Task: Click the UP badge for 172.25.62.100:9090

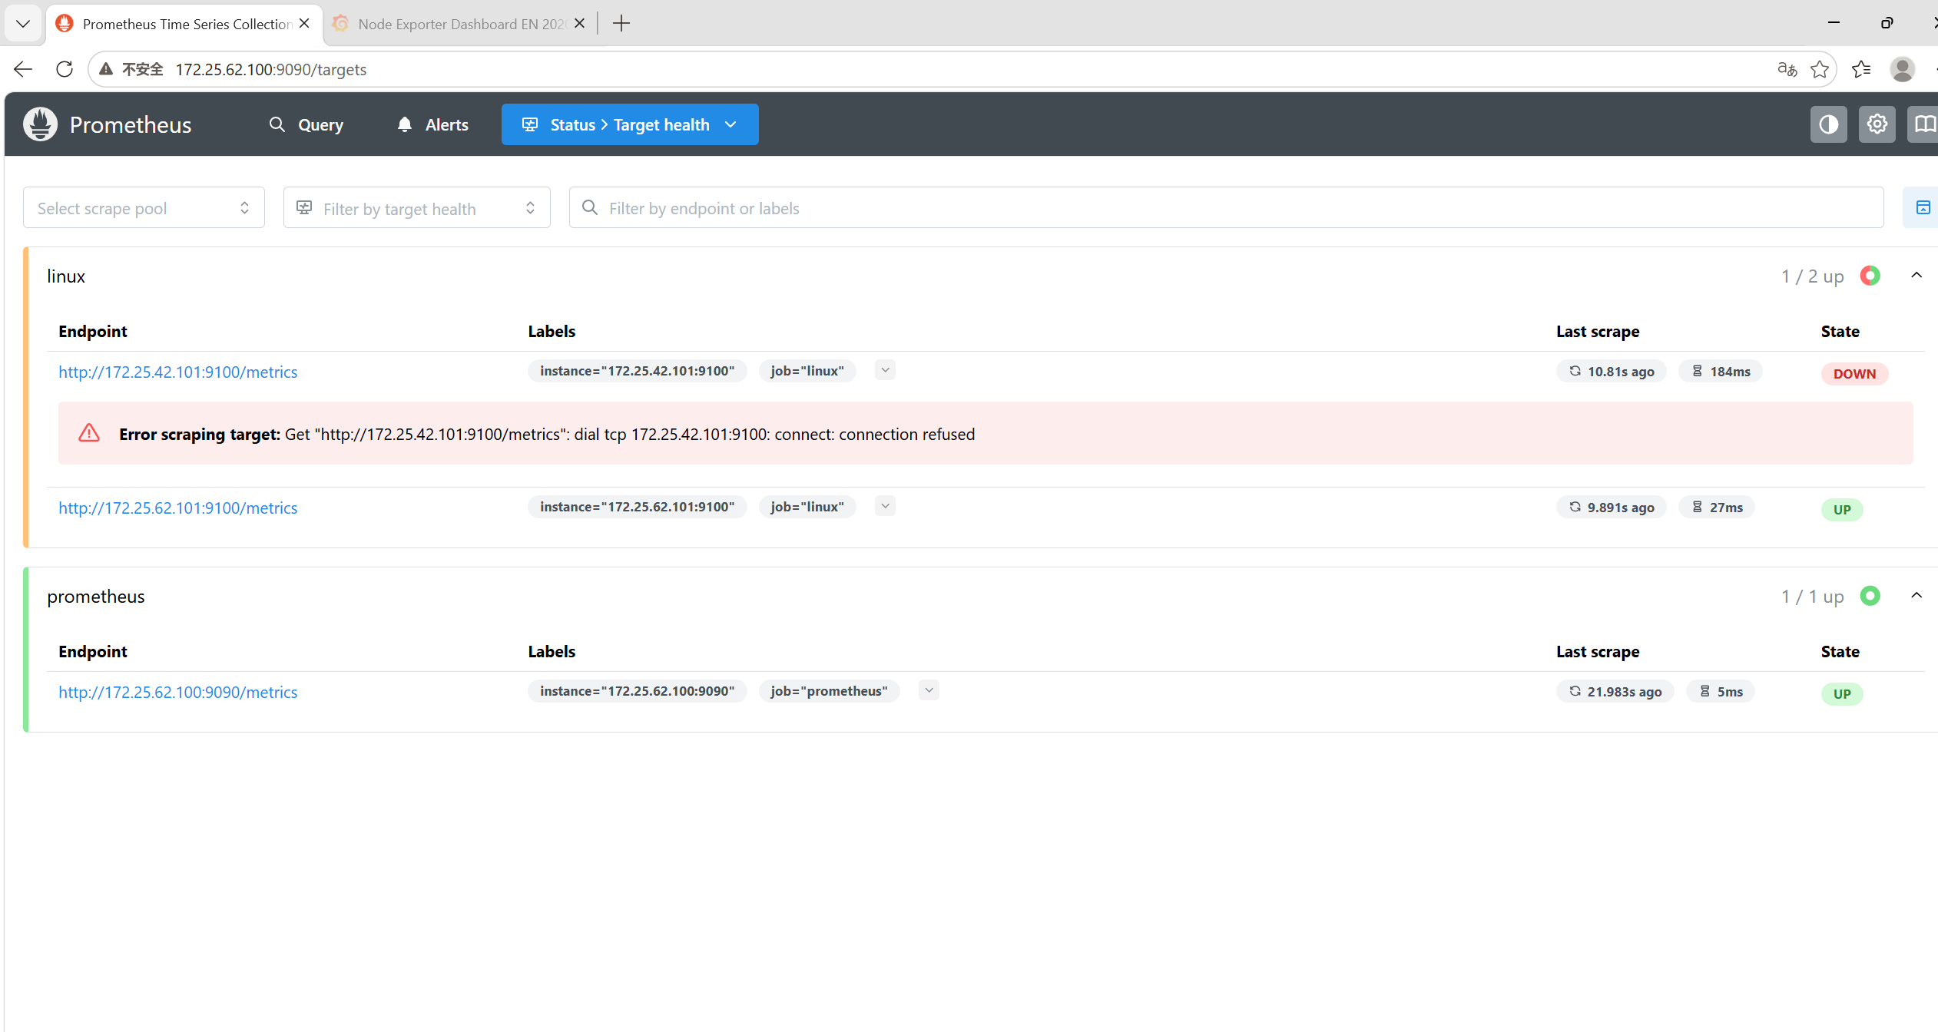Action: (x=1842, y=694)
